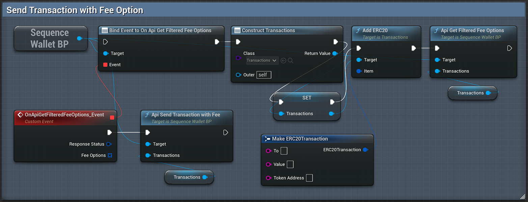
Task: Click the Value input box
Action: tap(290, 164)
